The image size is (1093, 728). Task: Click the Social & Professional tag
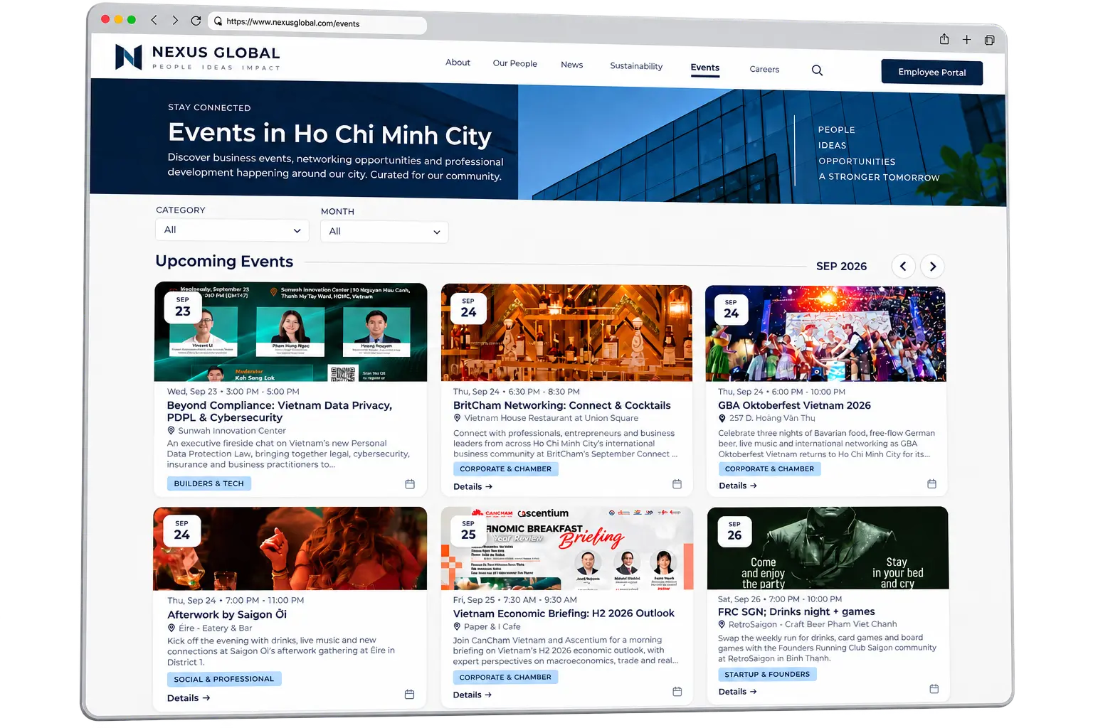click(224, 679)
